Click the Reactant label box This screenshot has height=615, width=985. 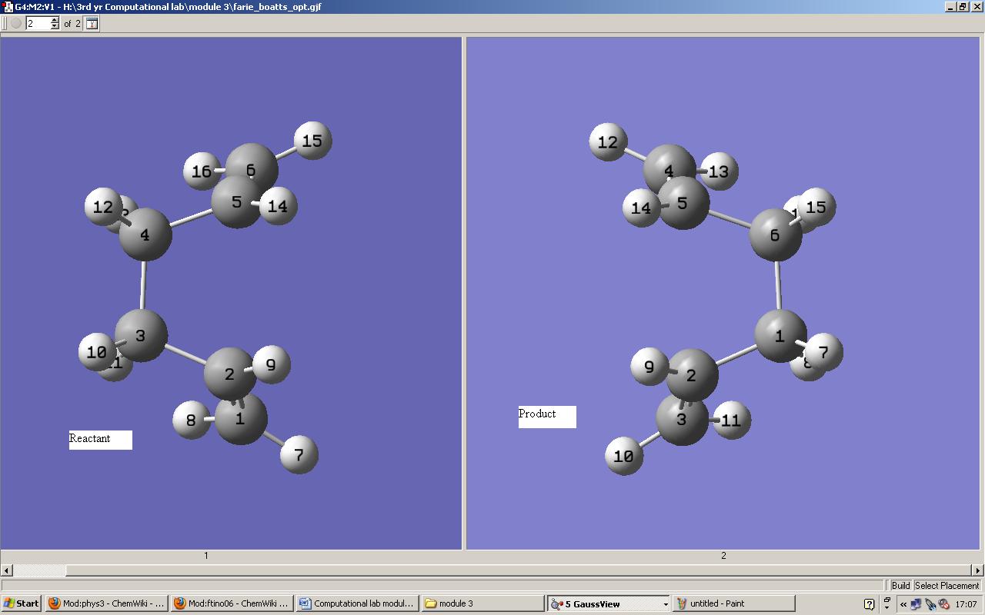[100, 440]
